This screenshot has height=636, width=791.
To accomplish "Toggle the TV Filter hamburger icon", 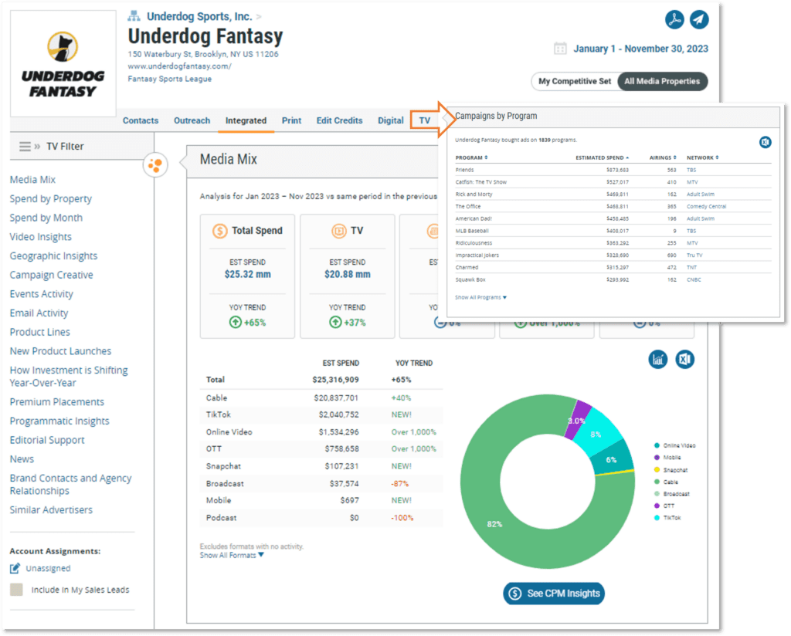I will point(25,146).
